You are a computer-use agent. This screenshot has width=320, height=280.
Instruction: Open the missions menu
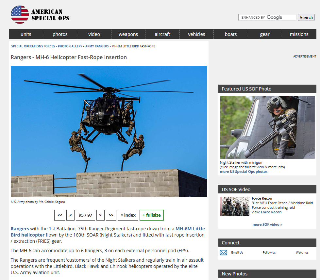click(299, 34)
